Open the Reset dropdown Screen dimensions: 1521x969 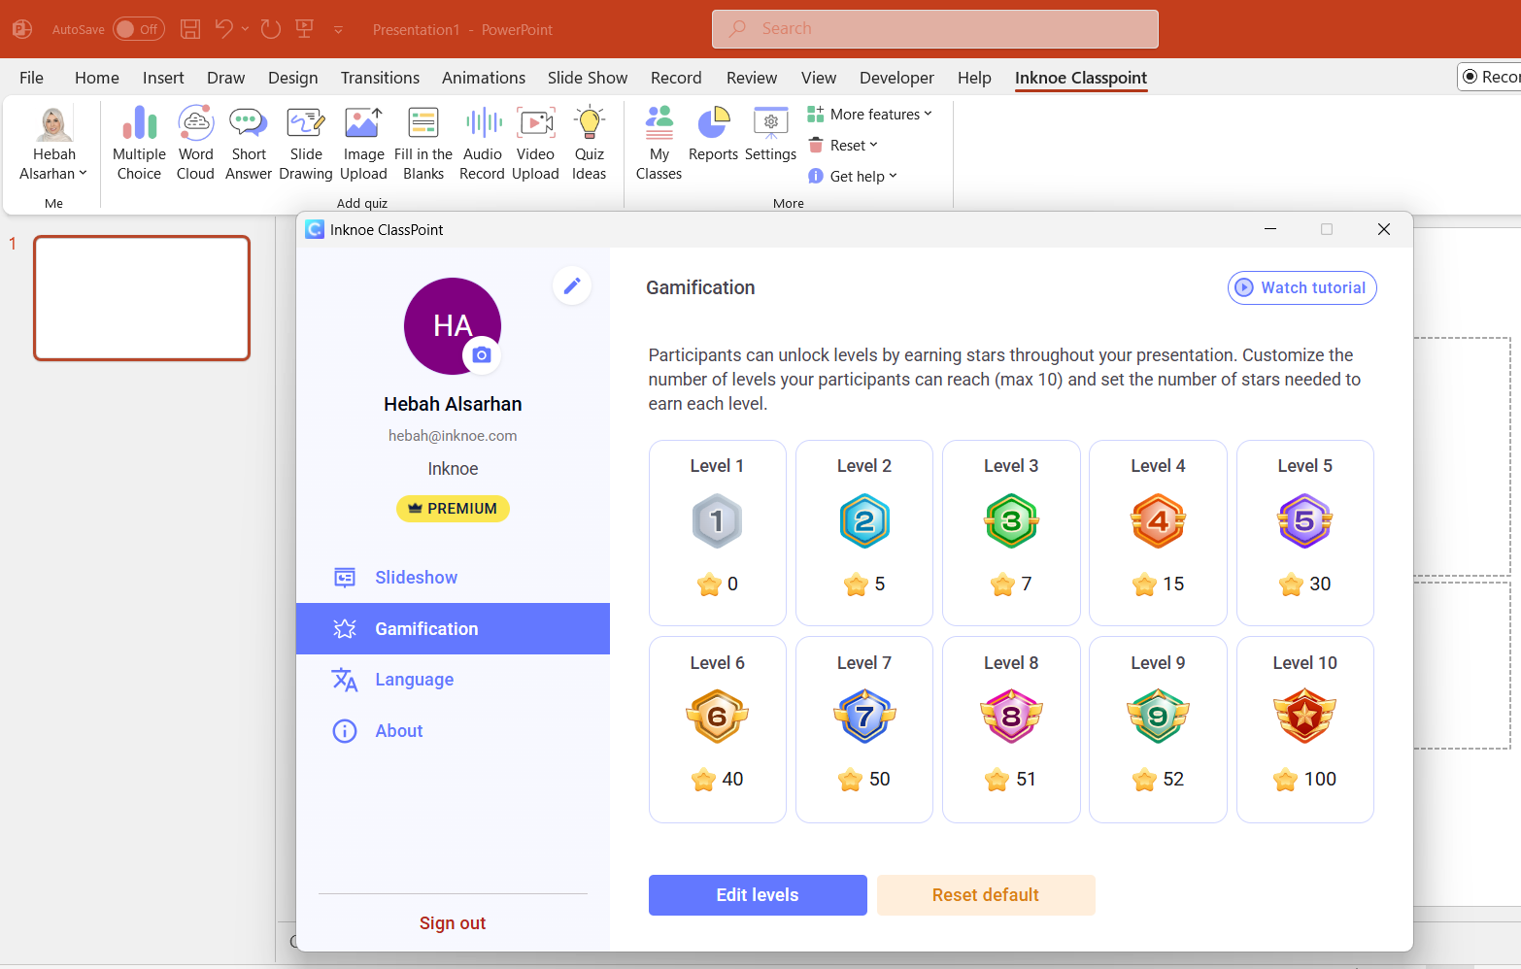(x=843, y=145)
